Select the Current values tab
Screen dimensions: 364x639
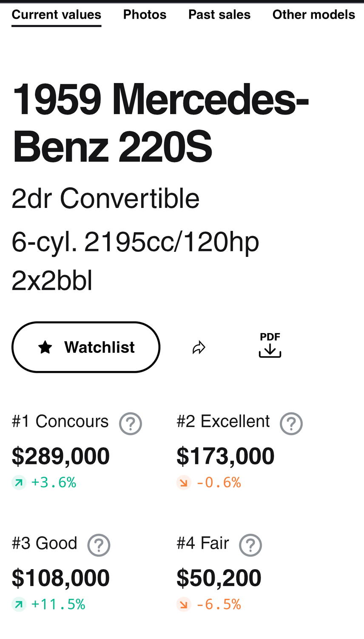point(57,14)
